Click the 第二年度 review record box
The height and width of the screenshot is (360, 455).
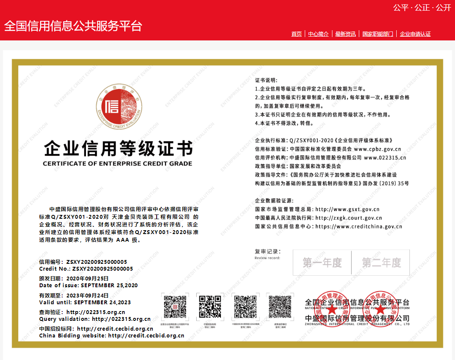coord(381,263)
